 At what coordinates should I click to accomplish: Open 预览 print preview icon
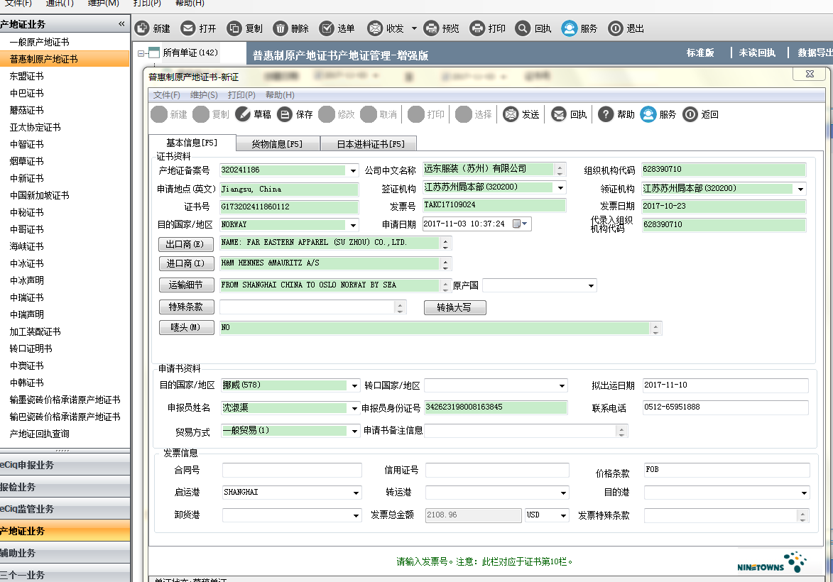pyautogui.click(x=431, y=28)
